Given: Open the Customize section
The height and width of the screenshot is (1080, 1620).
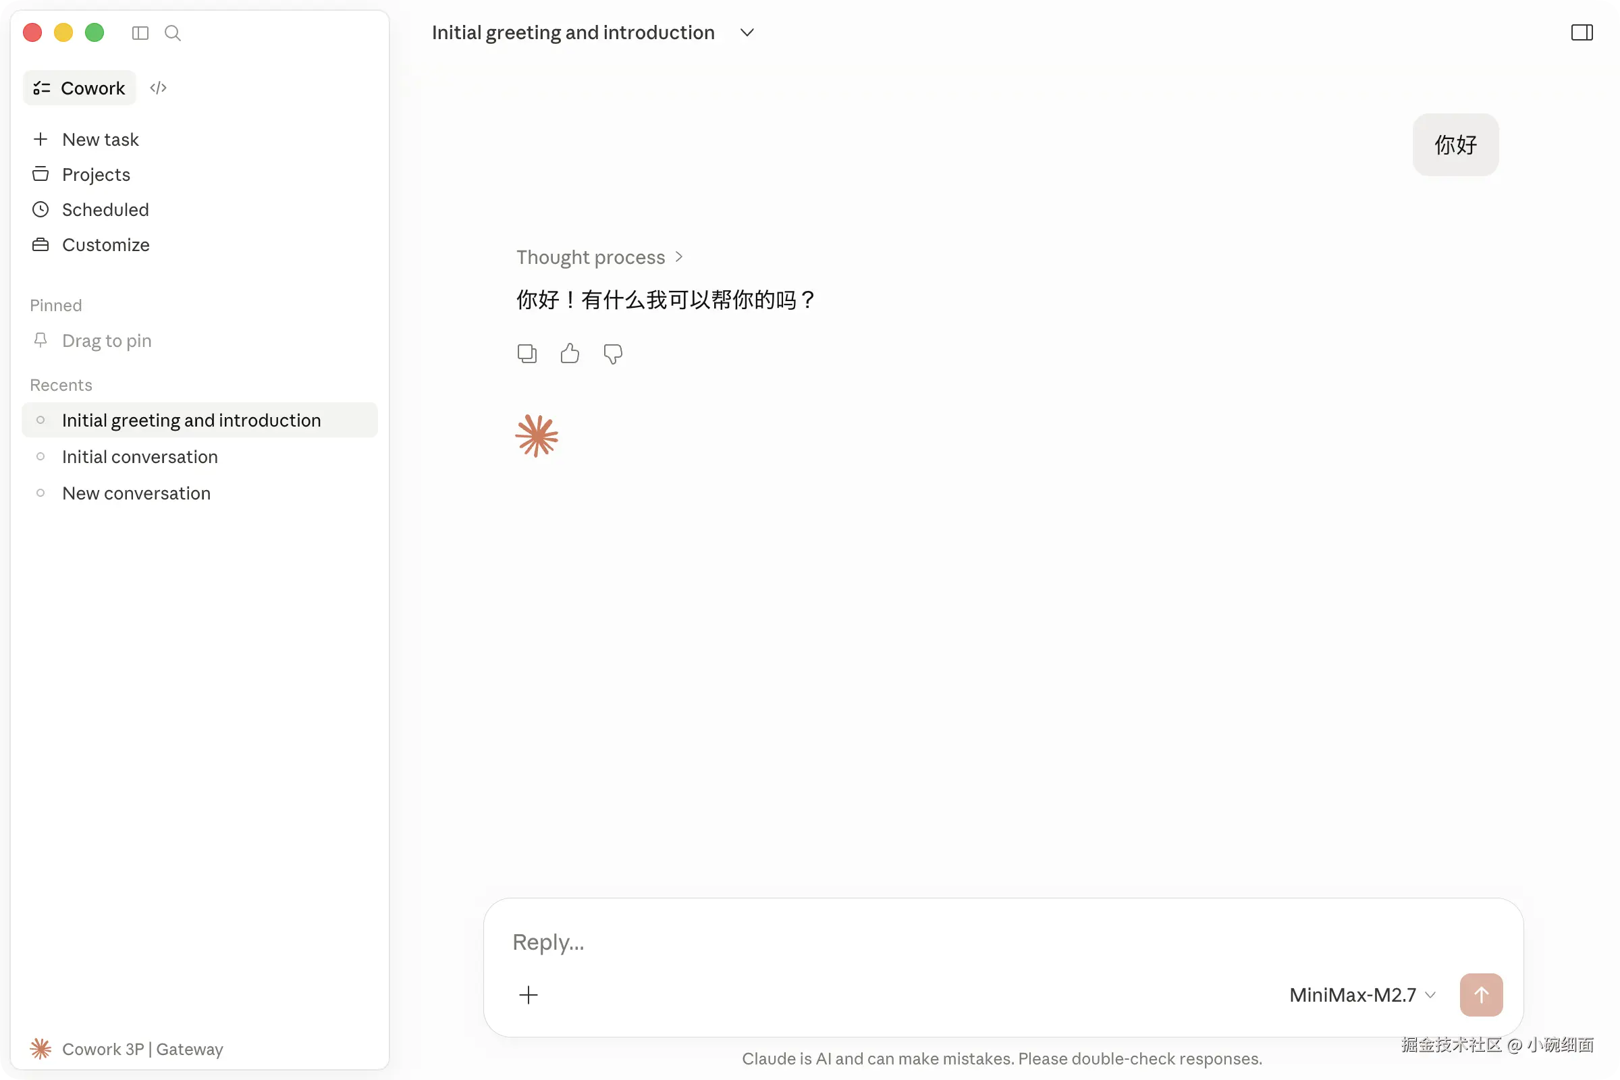Looking at the screenshot, I should (x=105, y=245).
